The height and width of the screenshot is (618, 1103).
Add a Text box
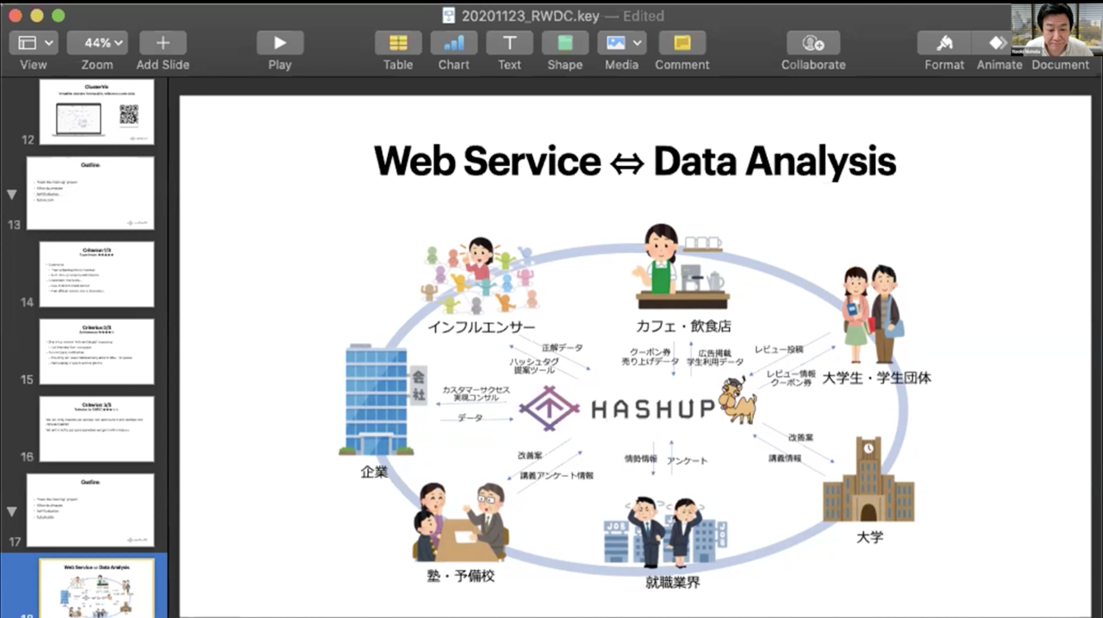click(x=509, y=43)
